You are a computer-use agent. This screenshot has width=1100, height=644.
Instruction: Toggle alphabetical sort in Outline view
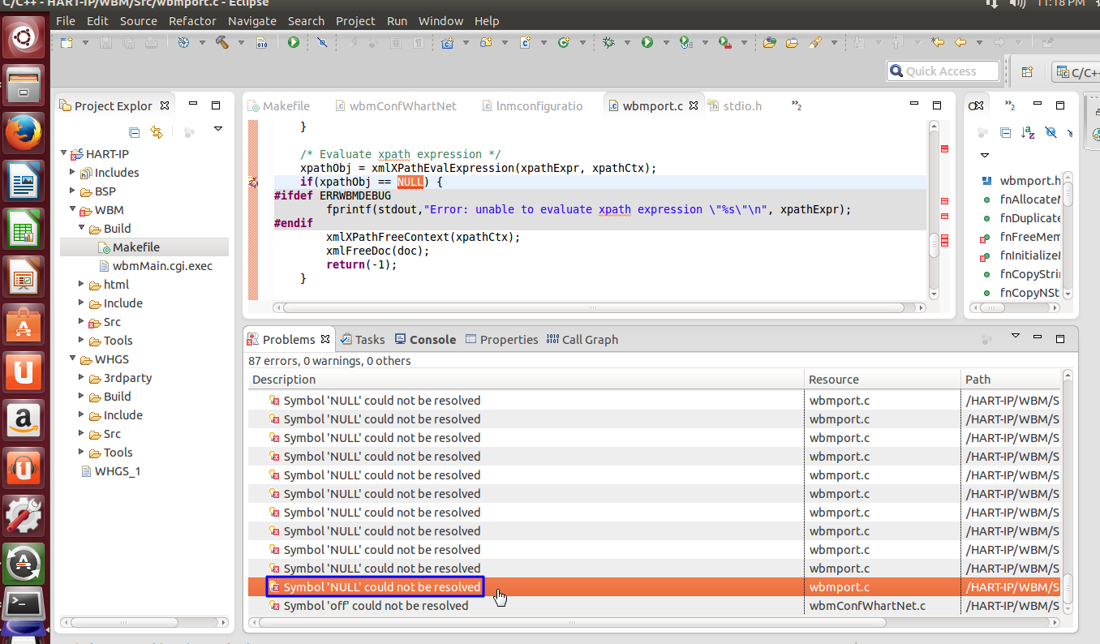1028,132
